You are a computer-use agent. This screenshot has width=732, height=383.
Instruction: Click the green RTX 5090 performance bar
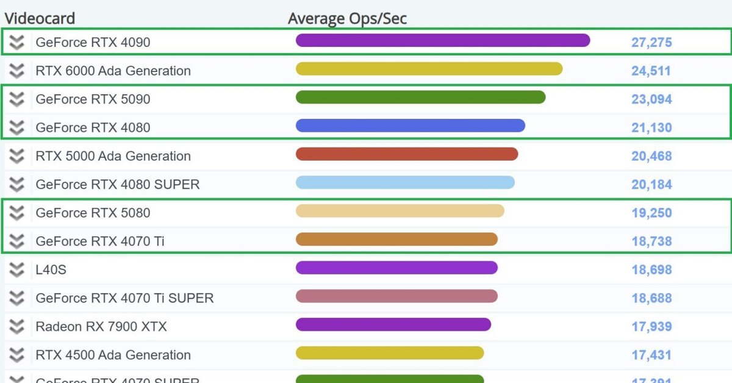coord(420,97)
